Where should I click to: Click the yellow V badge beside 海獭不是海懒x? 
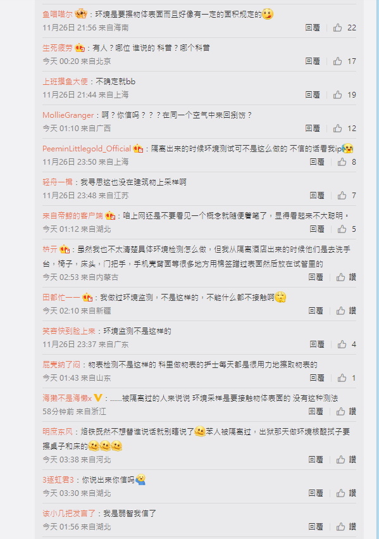98,398
